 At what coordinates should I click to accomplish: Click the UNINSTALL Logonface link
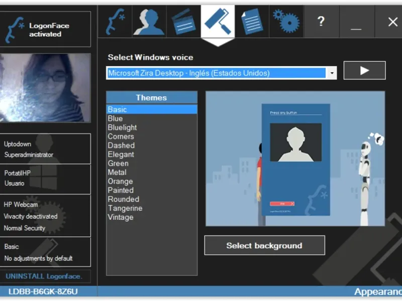[x=44, y=276]
